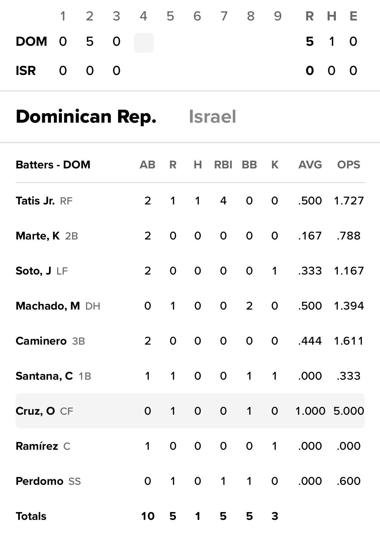This screenshot has height=539, width=380.
Task: Click the Totals row label
Action: pos(31,516)
